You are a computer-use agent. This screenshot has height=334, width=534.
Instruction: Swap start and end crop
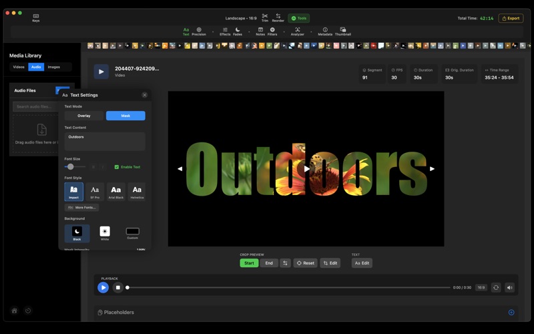tap(285, 263)
